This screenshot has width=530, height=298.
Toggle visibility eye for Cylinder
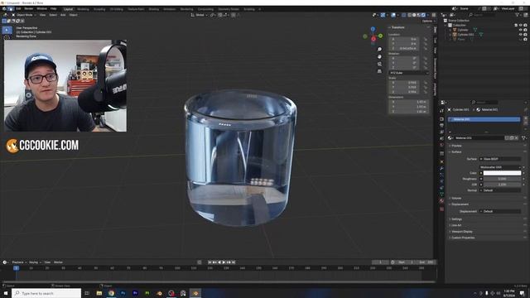click(521, 30)
